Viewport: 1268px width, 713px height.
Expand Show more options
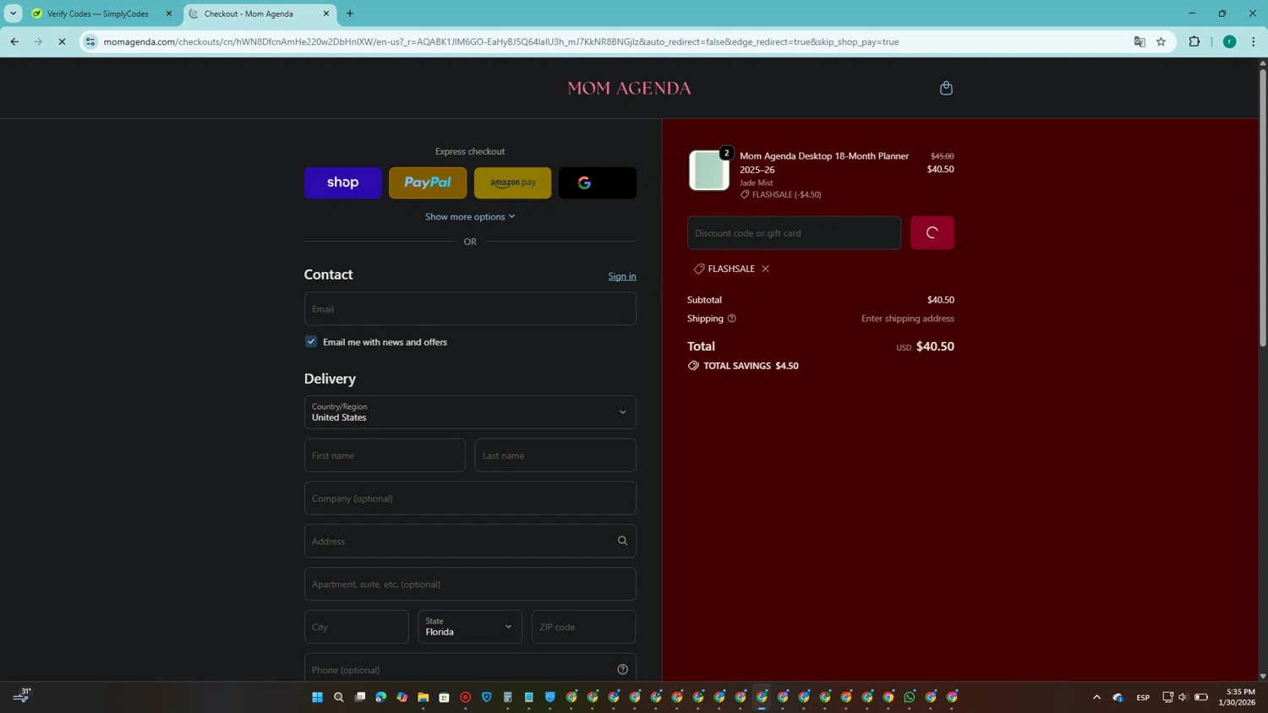470,216
